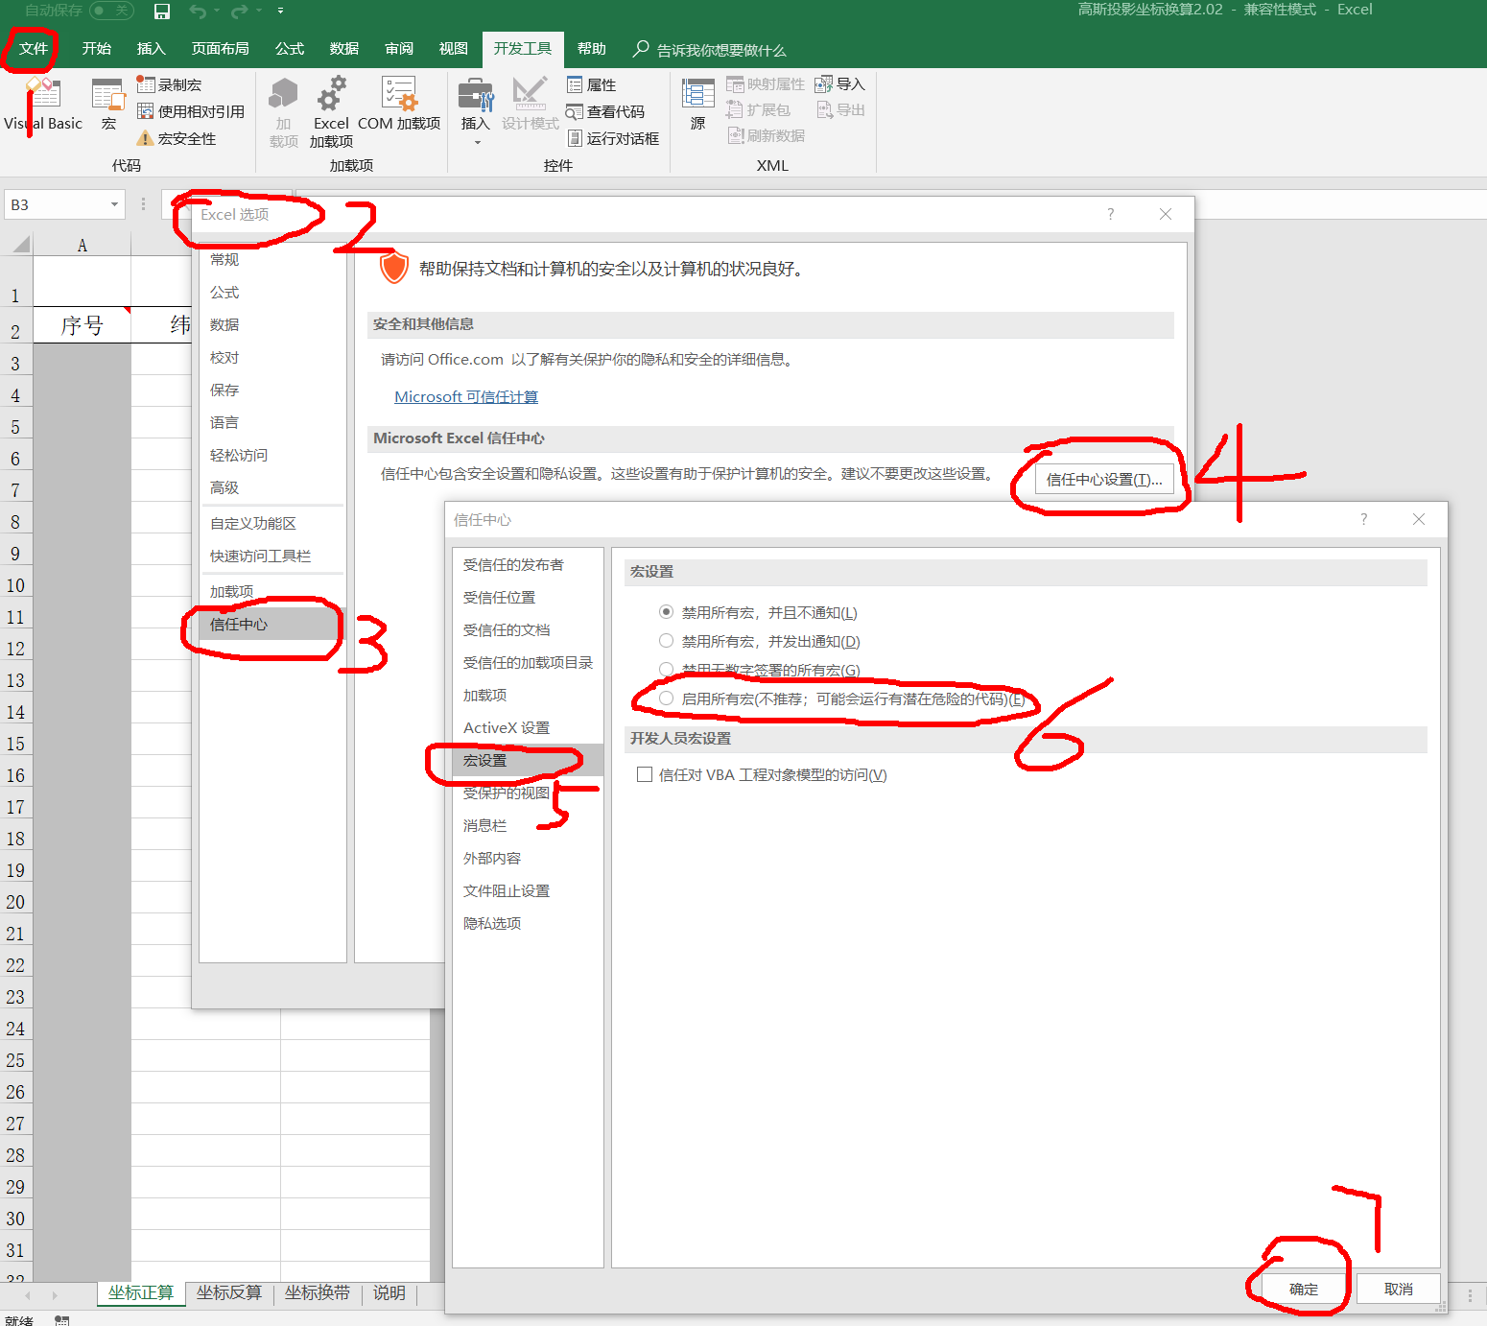Switch to the 说明 sheet tab
1487x1326 pixels.
pos(389,1292)
